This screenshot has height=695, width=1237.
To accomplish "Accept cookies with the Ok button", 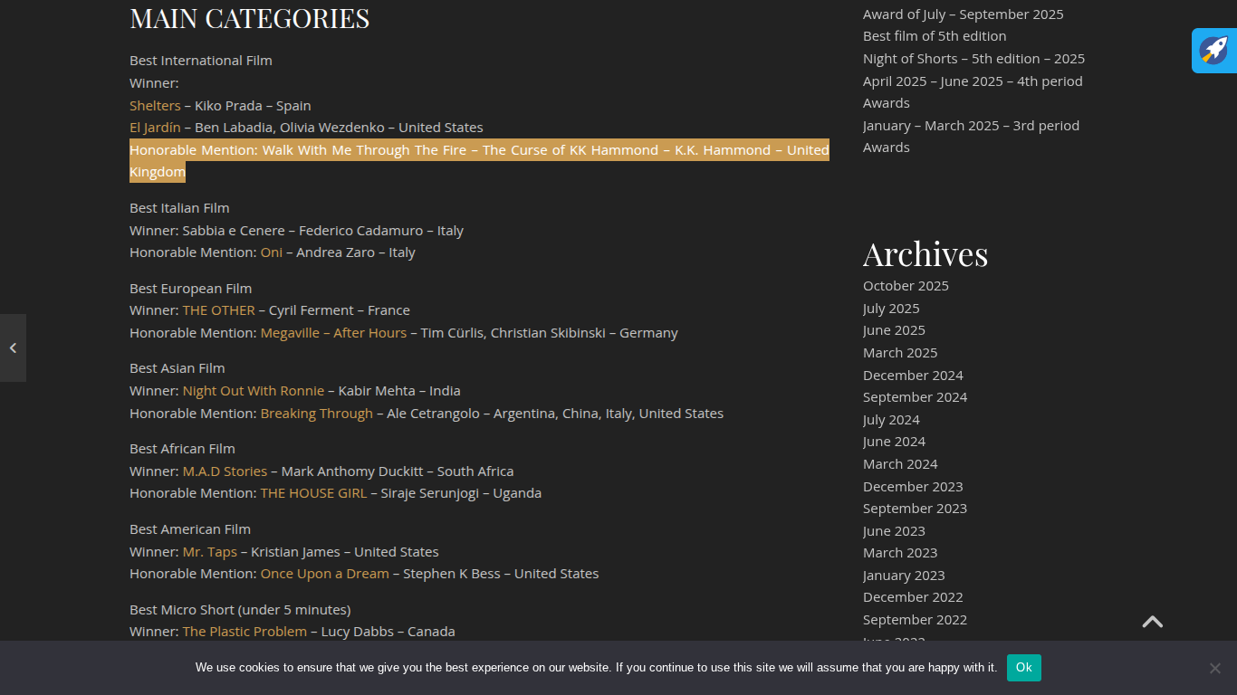I will (1023, 668).
